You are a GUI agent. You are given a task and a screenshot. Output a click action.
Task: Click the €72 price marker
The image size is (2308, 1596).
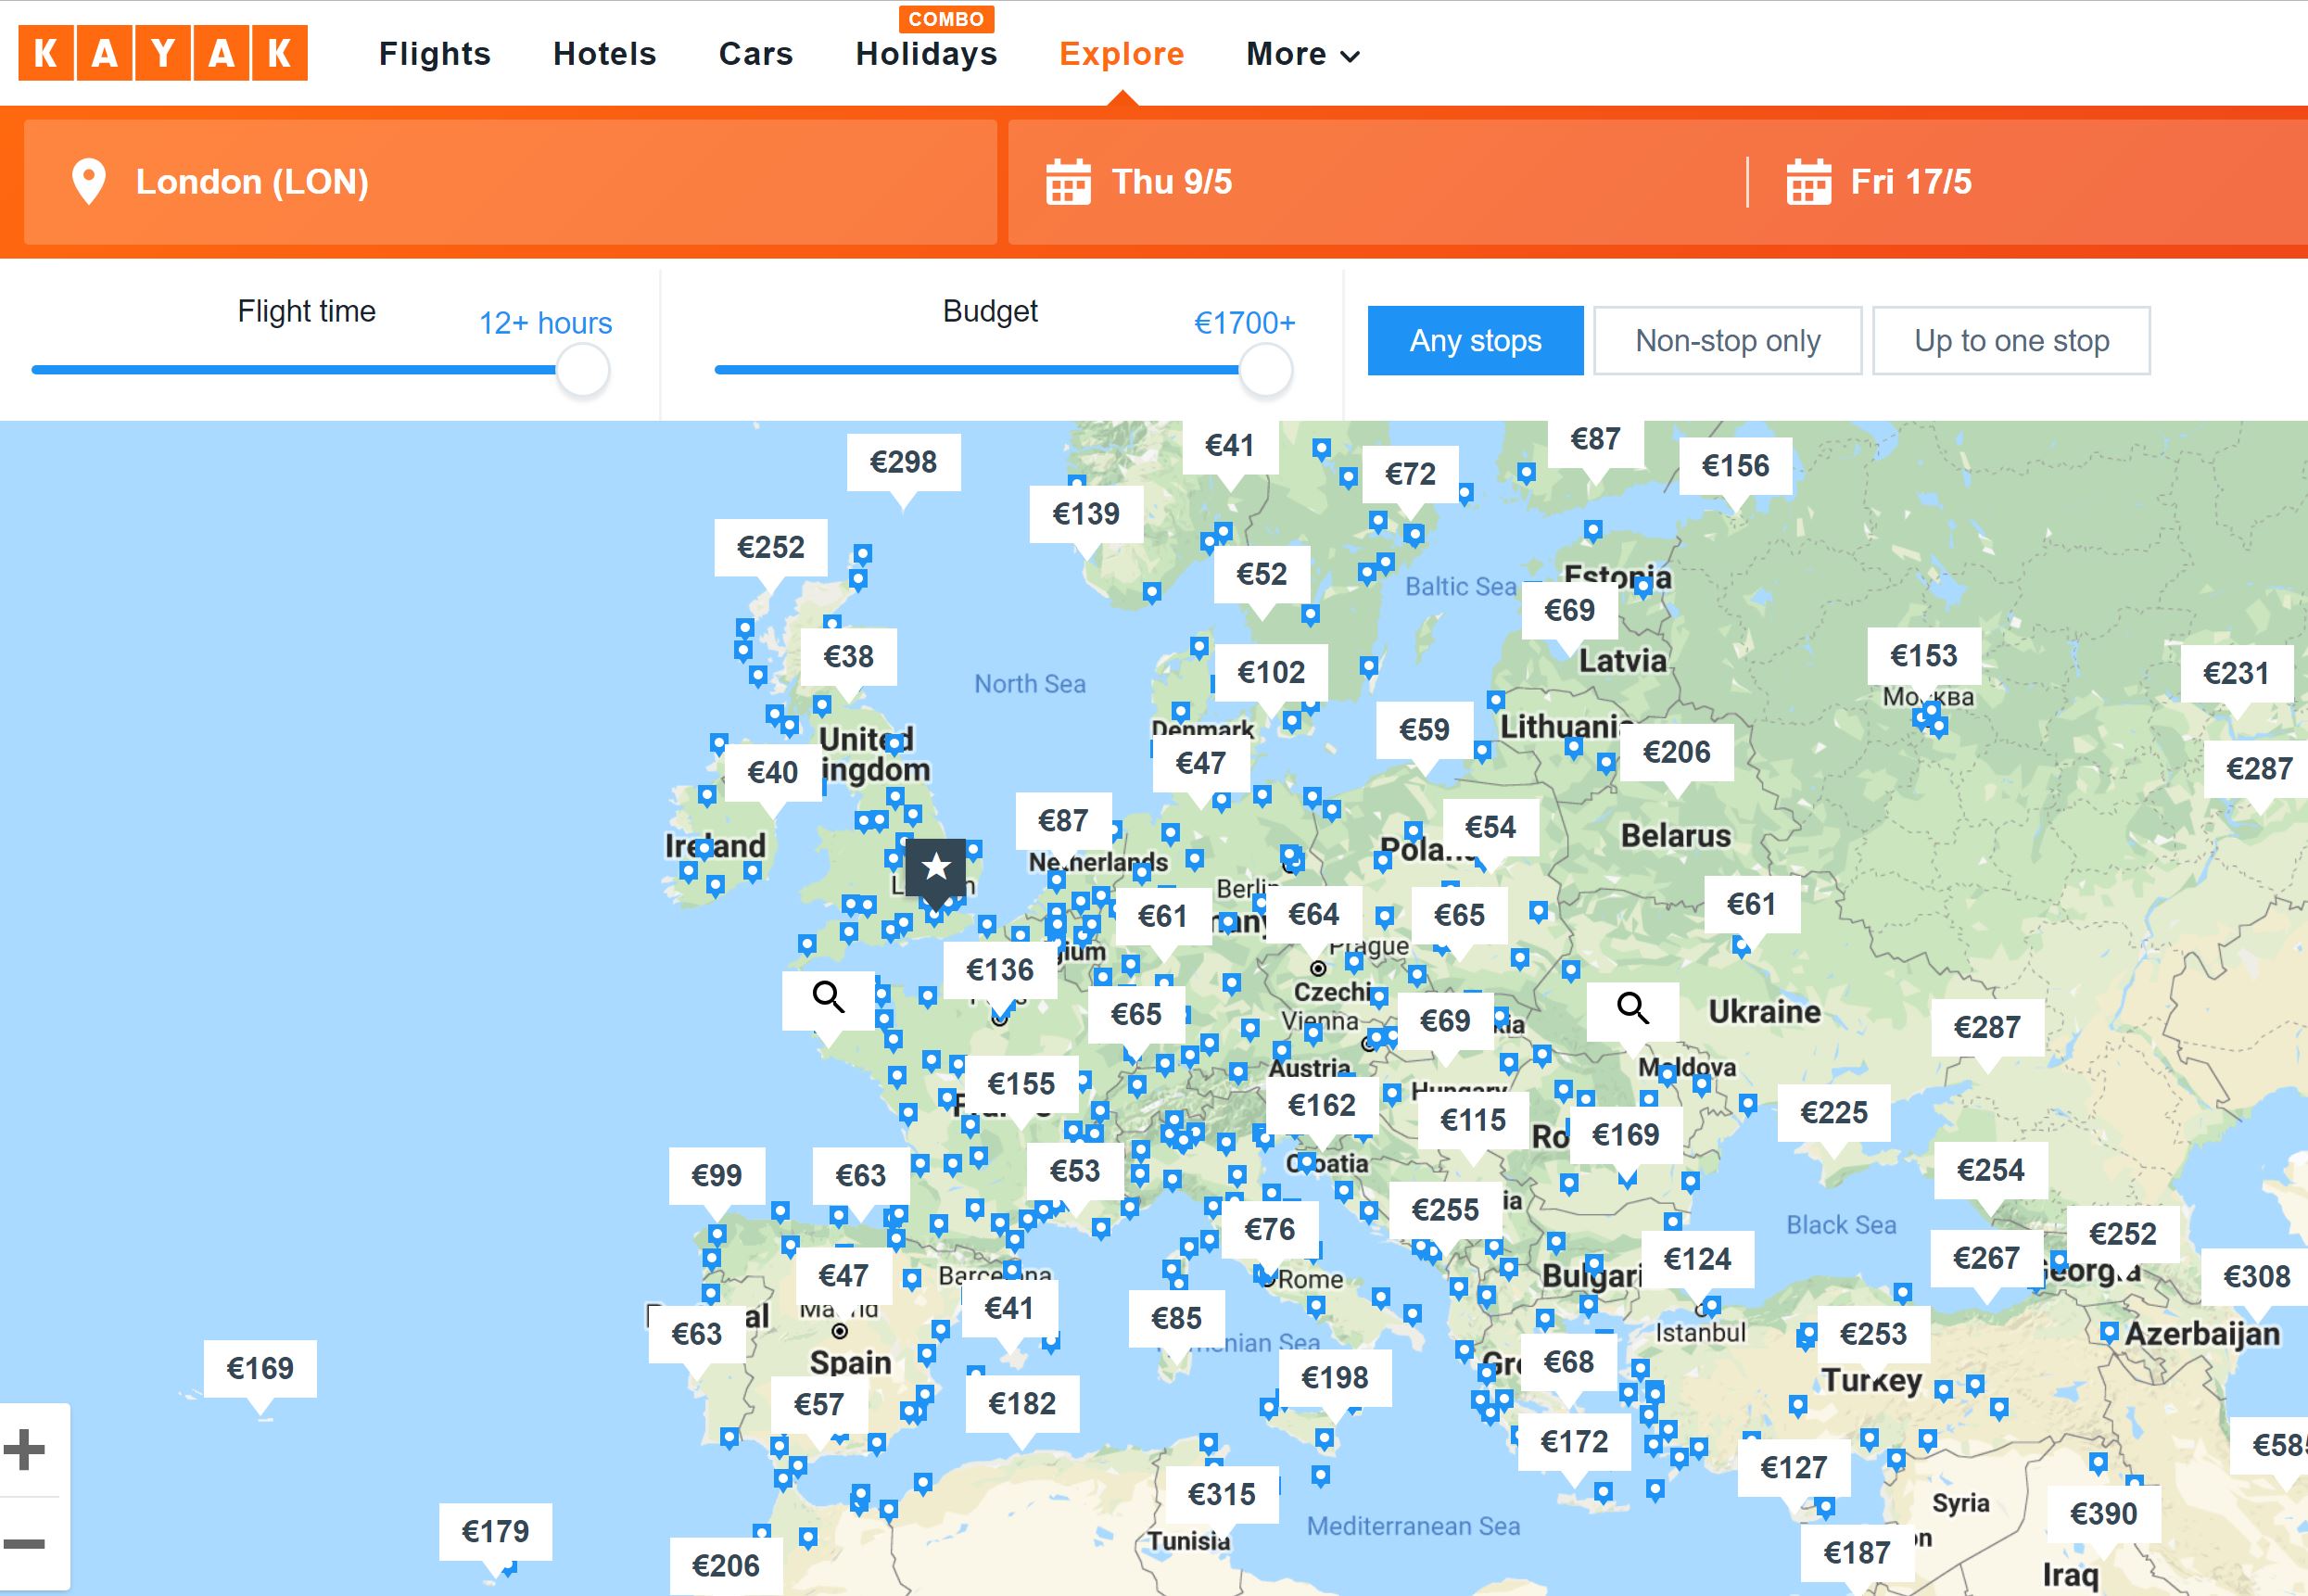(x=1411, y=473)
